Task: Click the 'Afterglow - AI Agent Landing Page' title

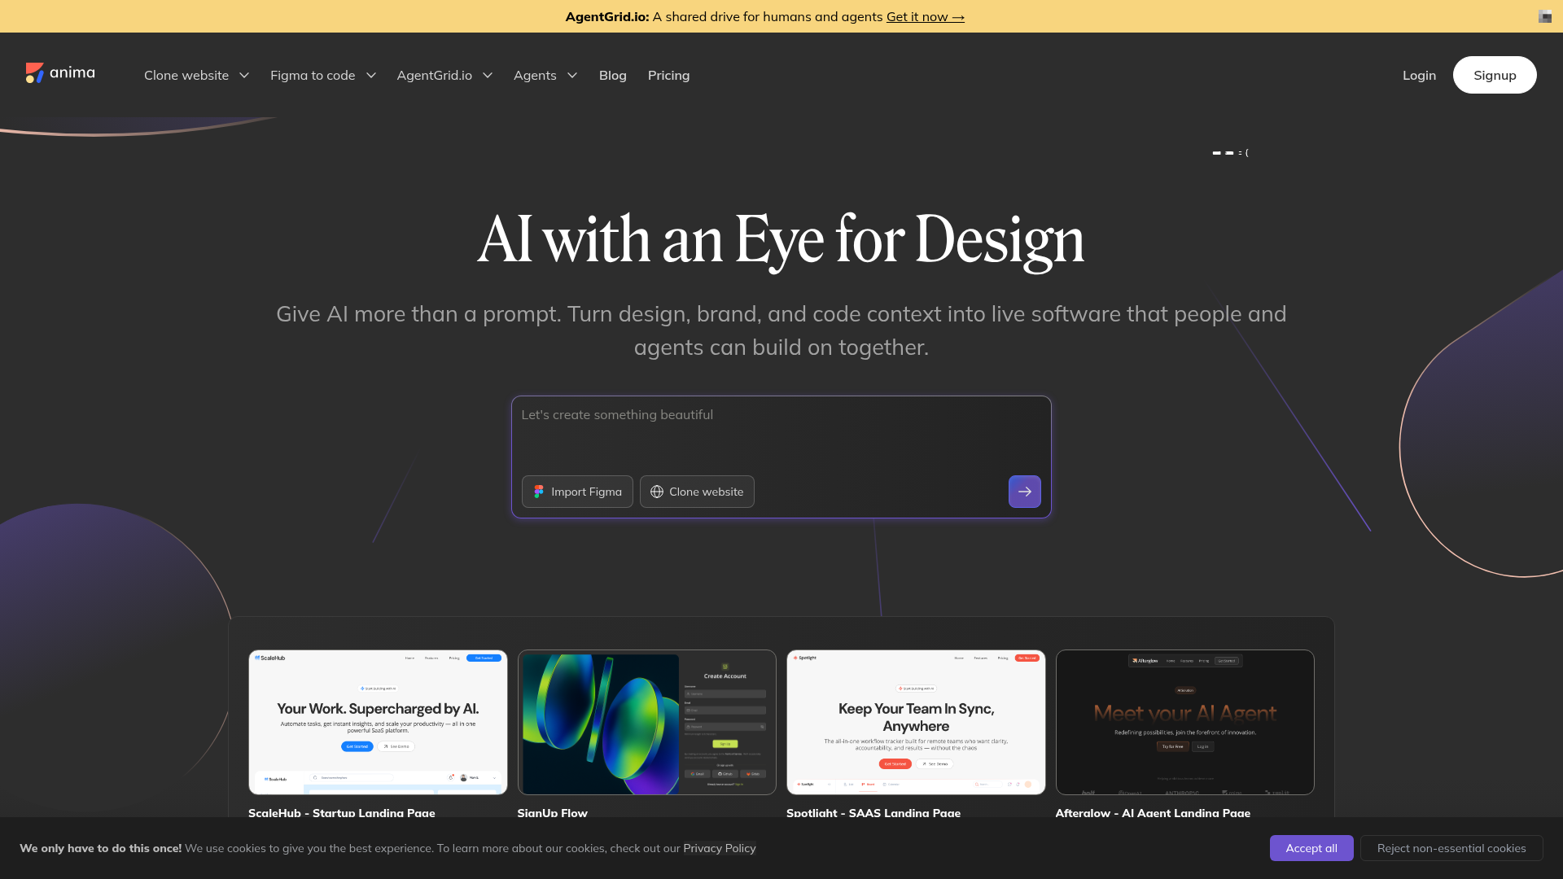Action: pyautogui.click(x=1153, y=812)
